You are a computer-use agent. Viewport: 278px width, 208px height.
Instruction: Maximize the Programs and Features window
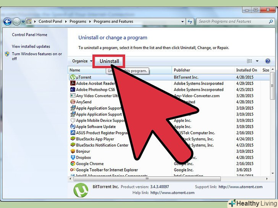[256, 10]
